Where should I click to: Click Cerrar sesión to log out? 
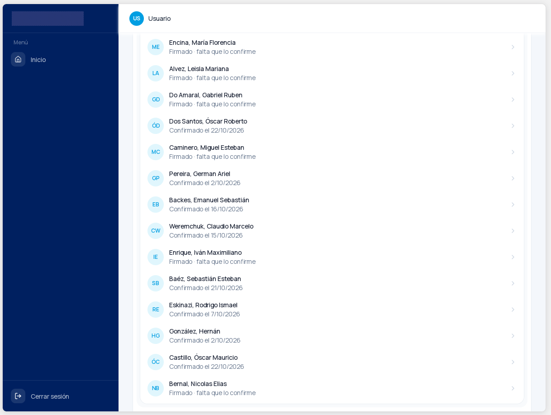pos(61,396)
